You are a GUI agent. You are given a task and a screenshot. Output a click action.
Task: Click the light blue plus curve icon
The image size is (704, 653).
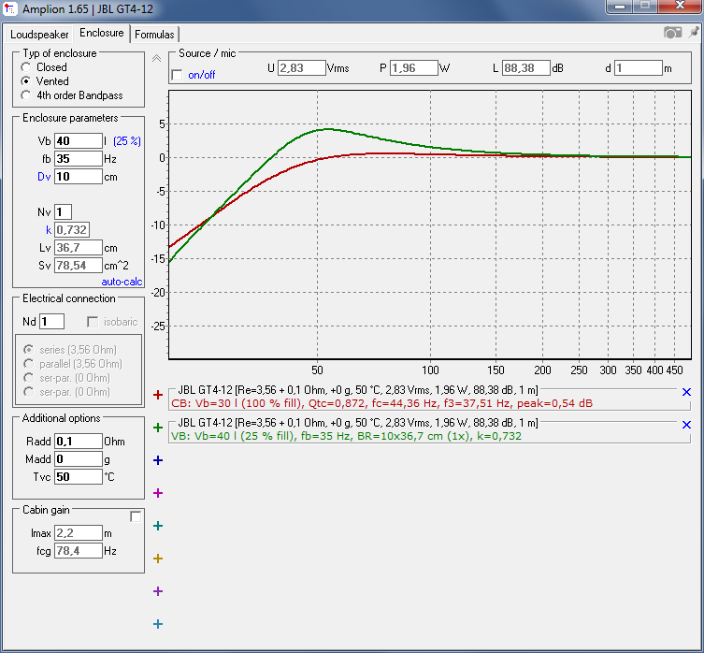(158, 624)
